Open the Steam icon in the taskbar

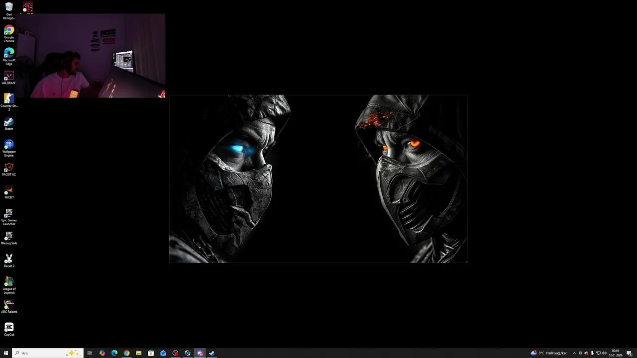click(x=212, y=353)
